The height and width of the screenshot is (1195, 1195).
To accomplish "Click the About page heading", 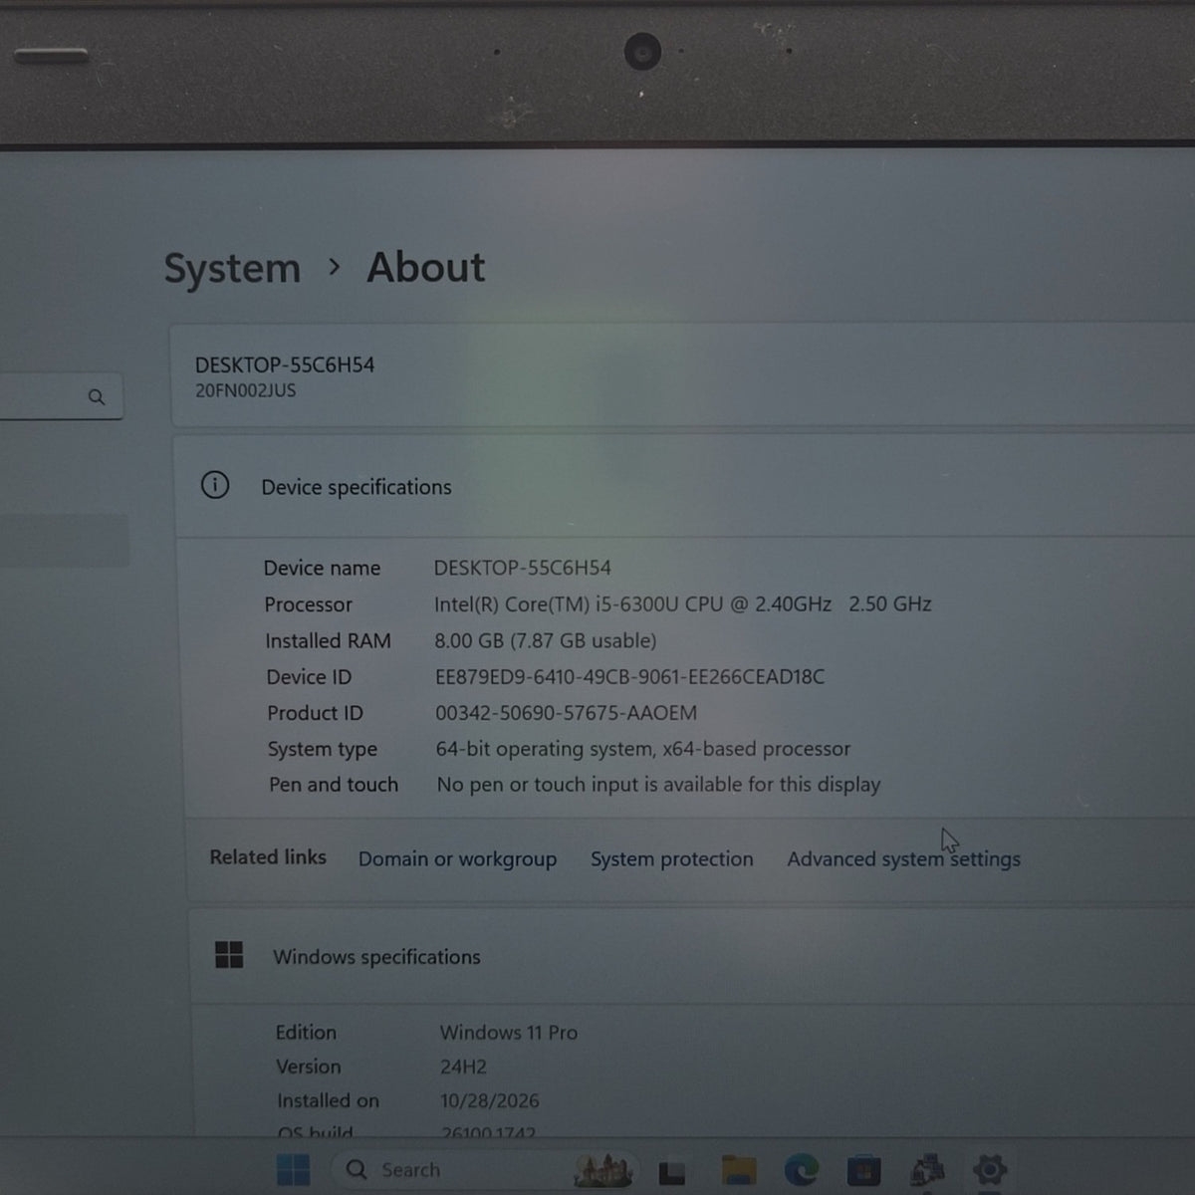I will [x=426, y=267].
